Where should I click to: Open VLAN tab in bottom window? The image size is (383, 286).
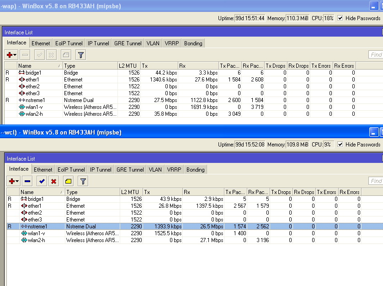tap(155, 170)
